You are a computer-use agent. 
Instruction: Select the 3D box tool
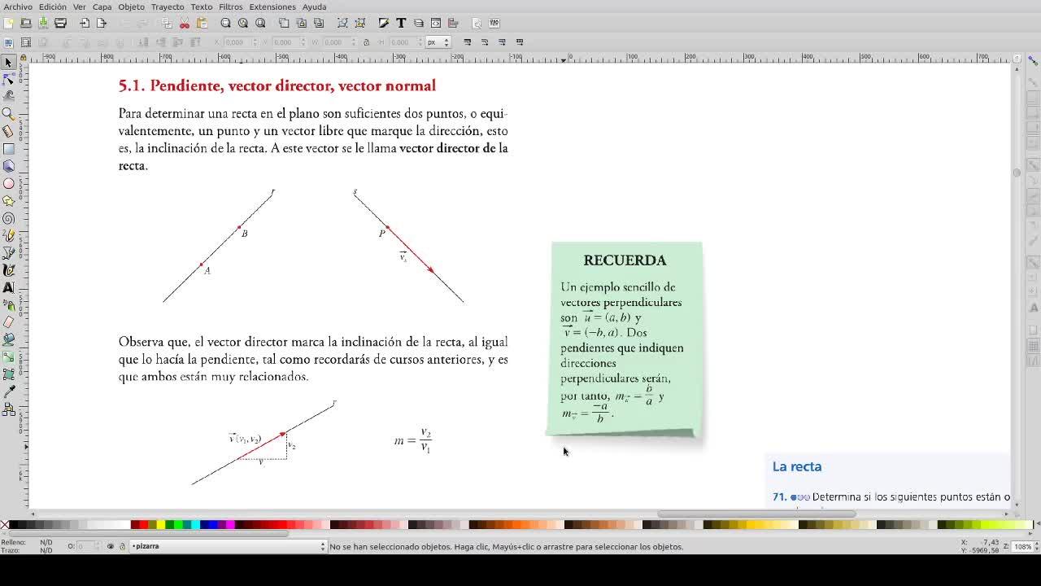9,166
